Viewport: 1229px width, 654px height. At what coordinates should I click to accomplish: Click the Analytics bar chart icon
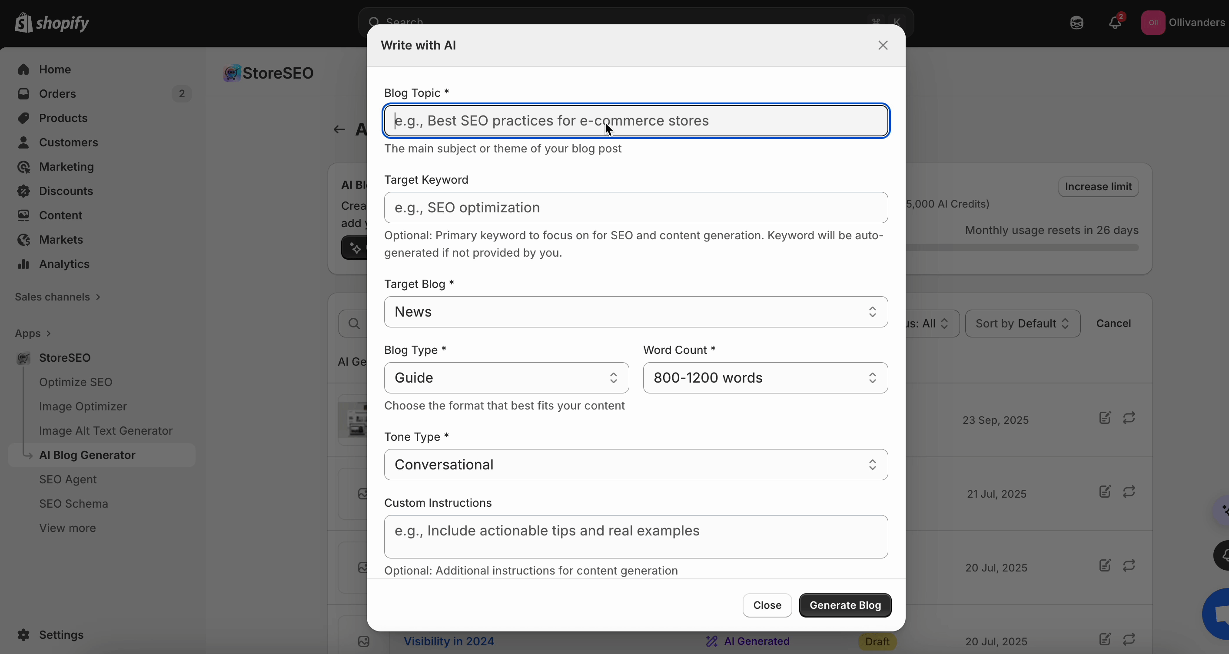tap(23, 264)
